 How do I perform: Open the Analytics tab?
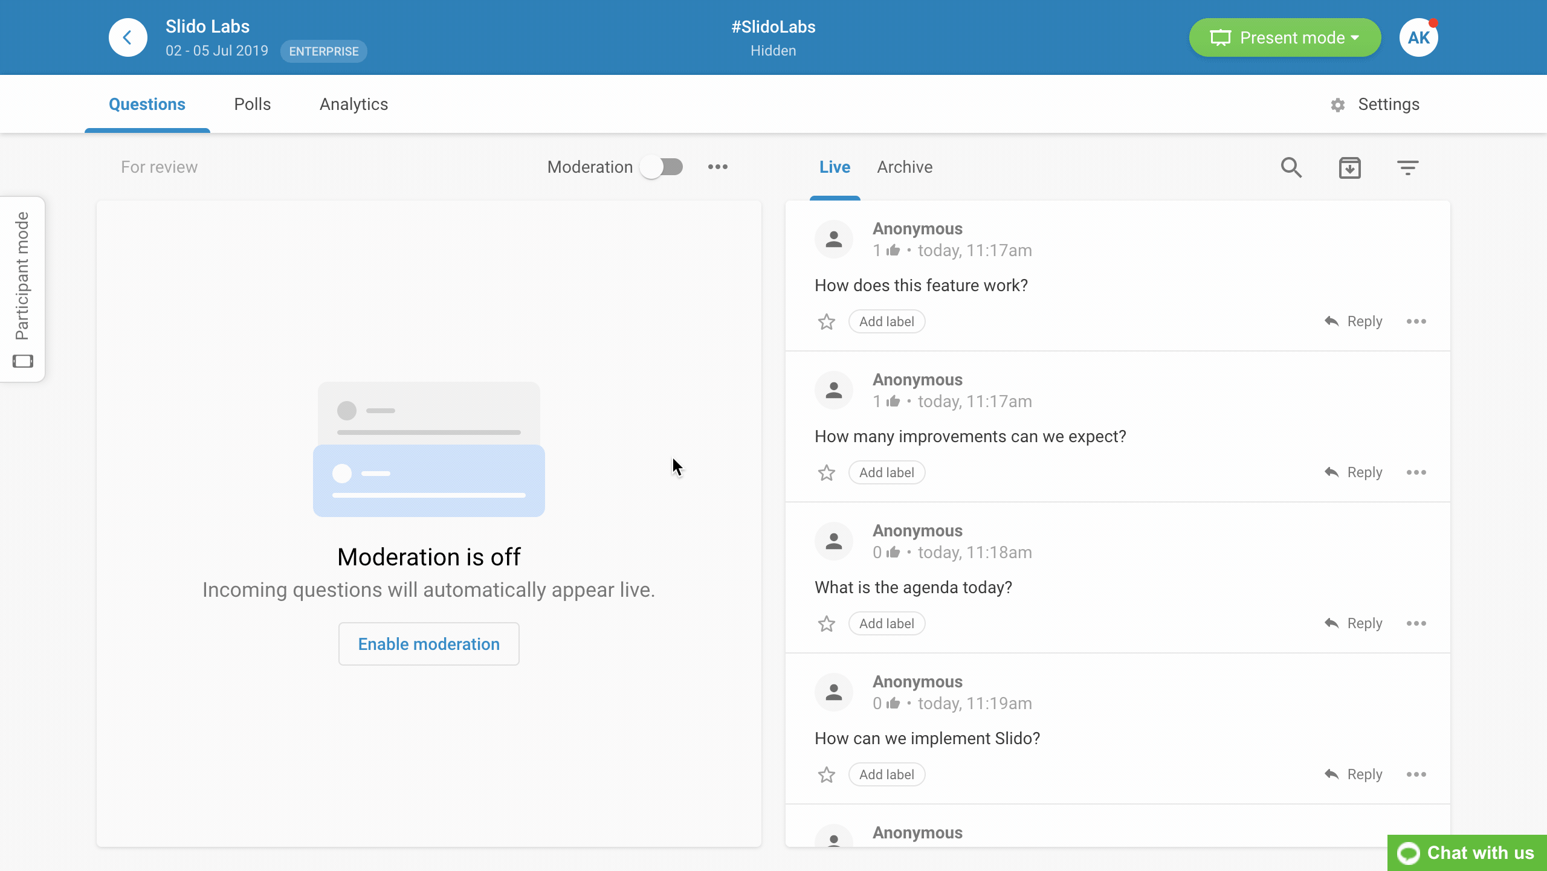(354, 104)
